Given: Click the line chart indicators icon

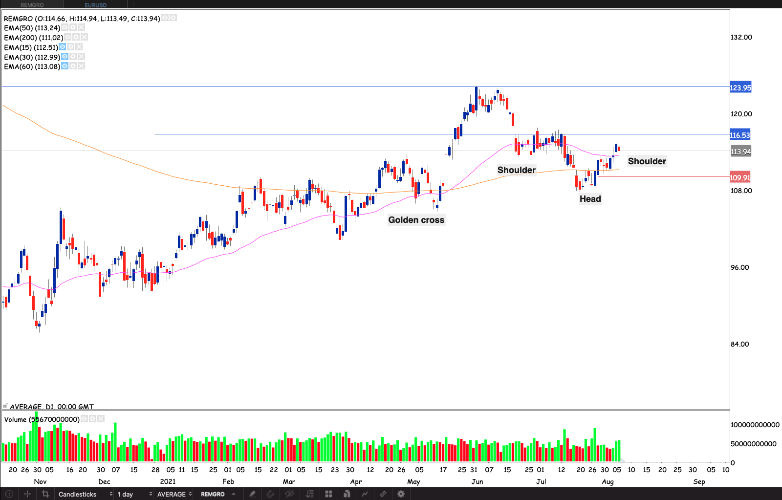Looking at the screenshot, I should pyautogui.click(x=365, y=494).
